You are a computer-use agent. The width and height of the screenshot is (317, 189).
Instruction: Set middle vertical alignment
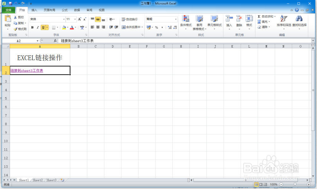pos(98,19)
